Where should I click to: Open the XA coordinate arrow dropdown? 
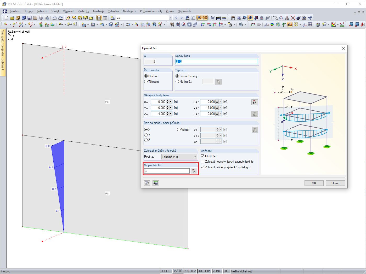point(171,102)
